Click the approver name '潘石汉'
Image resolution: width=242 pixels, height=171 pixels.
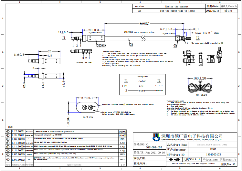228,11
